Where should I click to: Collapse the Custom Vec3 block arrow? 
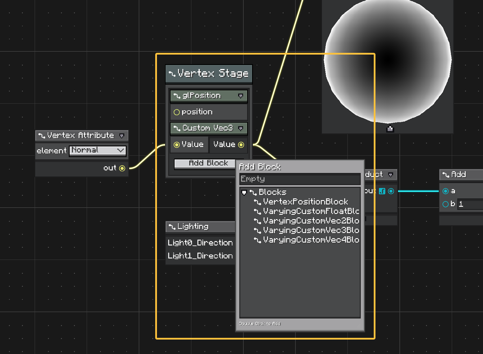240,128
